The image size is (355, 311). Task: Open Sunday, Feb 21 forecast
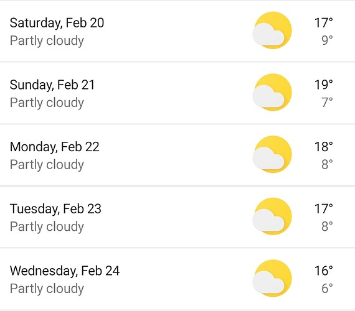(x=177, y=93)
